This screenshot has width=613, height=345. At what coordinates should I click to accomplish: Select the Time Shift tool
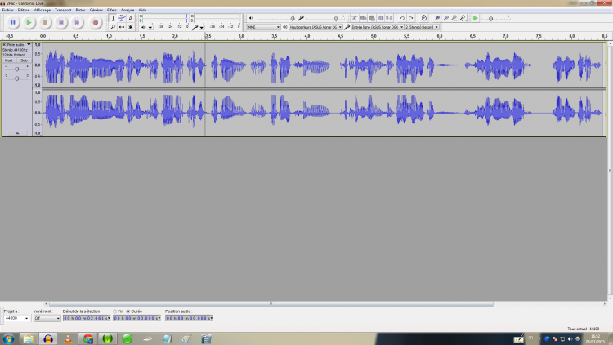coord(122,27)
